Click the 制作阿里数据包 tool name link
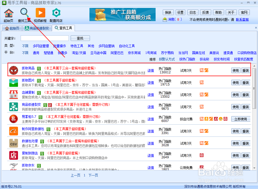 (x=33, y=129)
